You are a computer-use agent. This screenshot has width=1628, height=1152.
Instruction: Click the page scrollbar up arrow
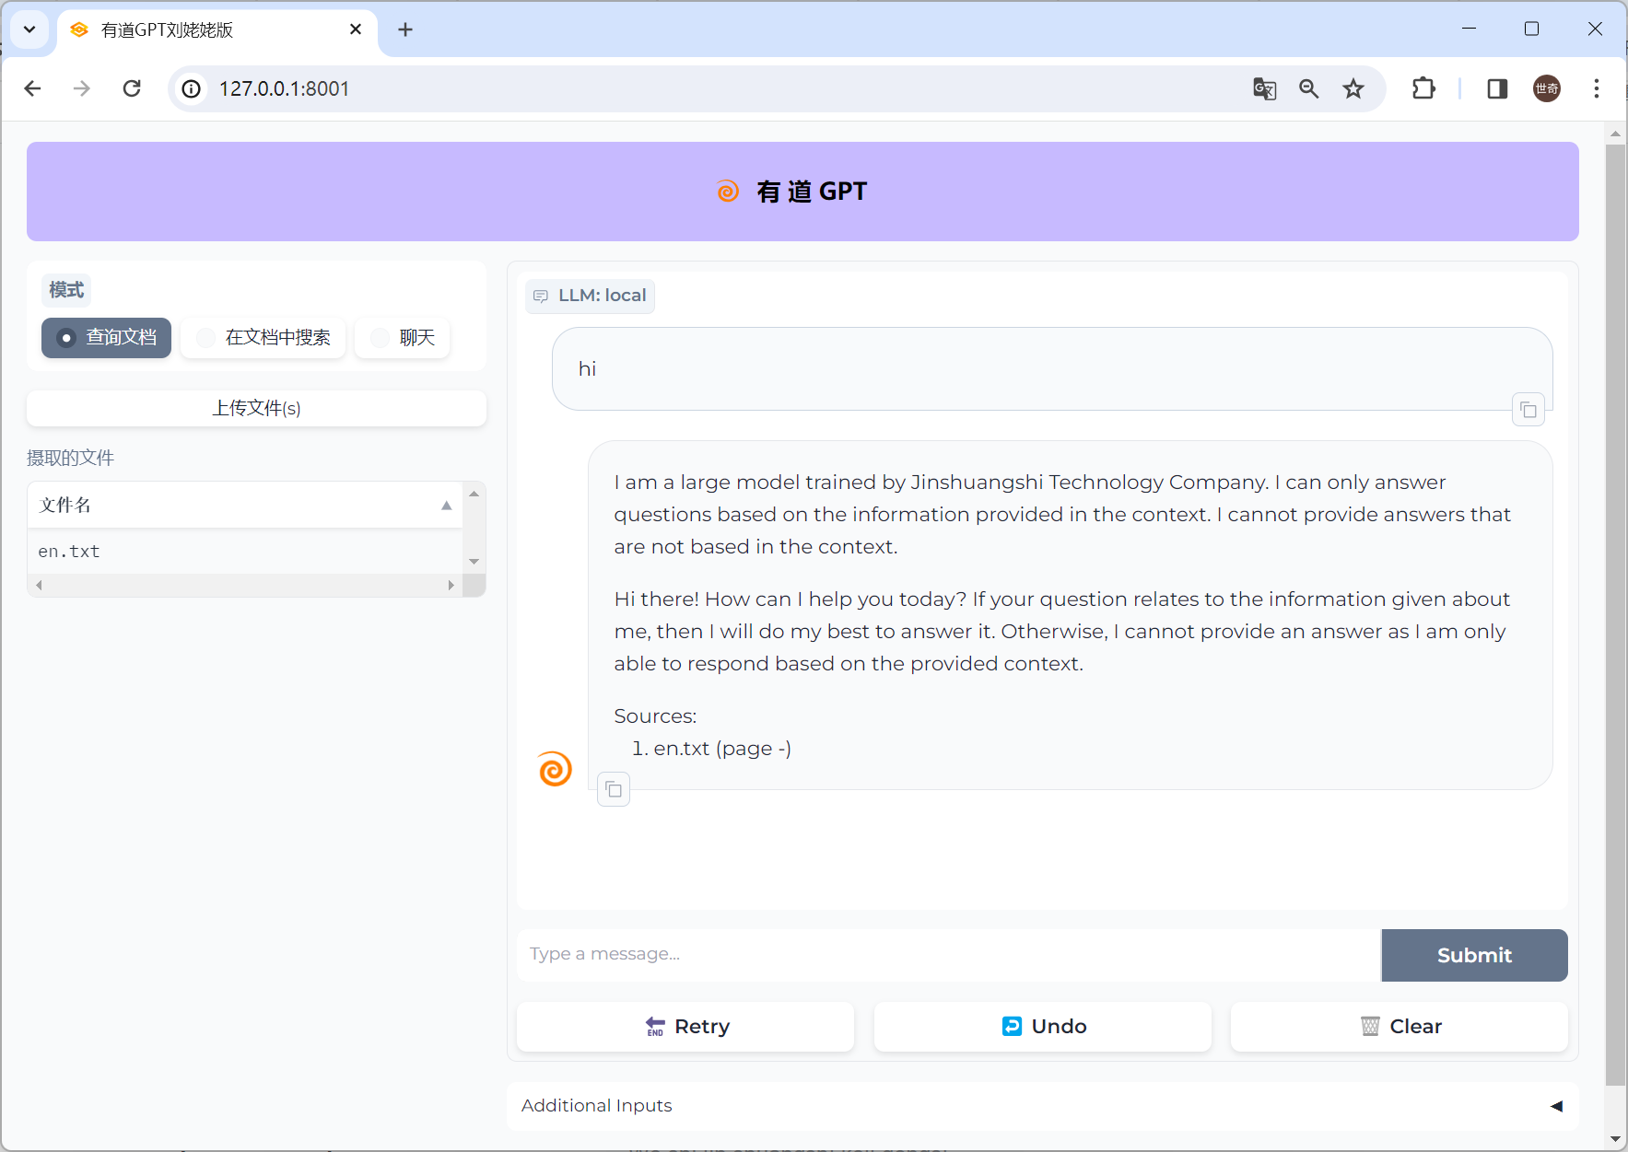1616,134
